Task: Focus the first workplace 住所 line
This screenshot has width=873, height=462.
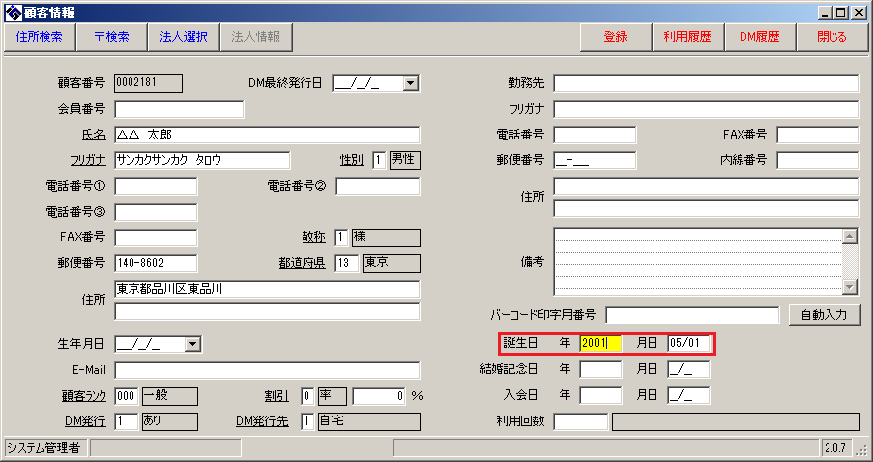Action: 706,186
